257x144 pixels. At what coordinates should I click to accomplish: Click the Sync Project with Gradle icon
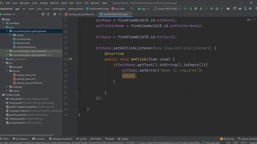(x=240, y=9)
